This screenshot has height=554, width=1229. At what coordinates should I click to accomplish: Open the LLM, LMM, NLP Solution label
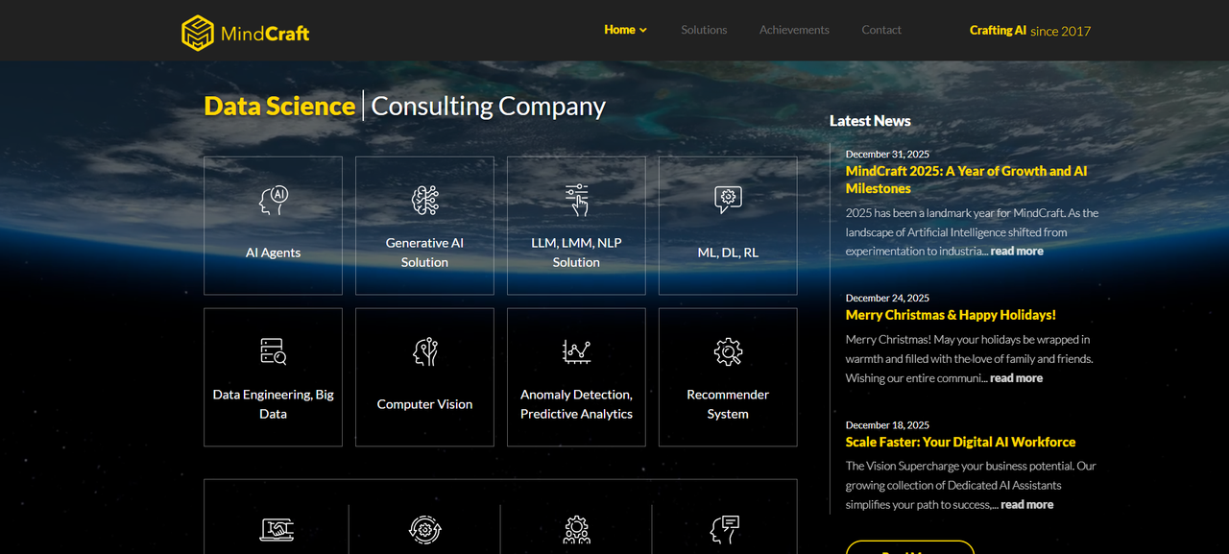[576, 253]
